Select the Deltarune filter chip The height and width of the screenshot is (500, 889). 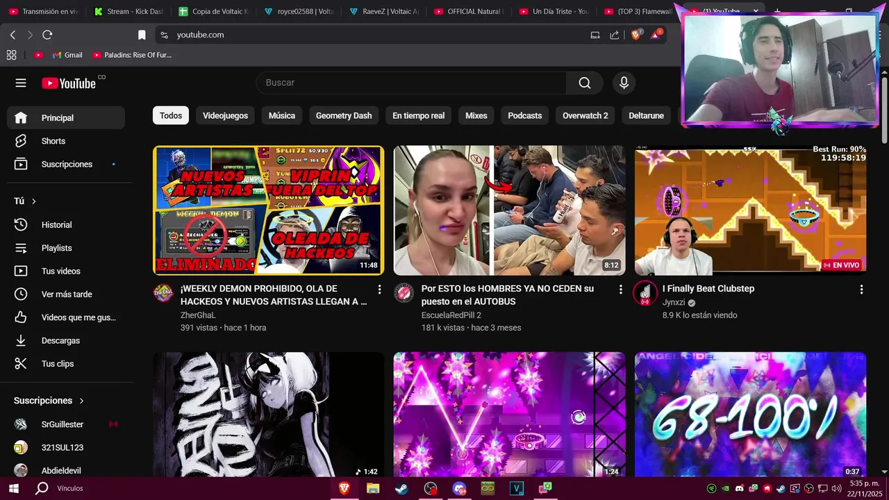pyautogui.click(x=646, y=116)
